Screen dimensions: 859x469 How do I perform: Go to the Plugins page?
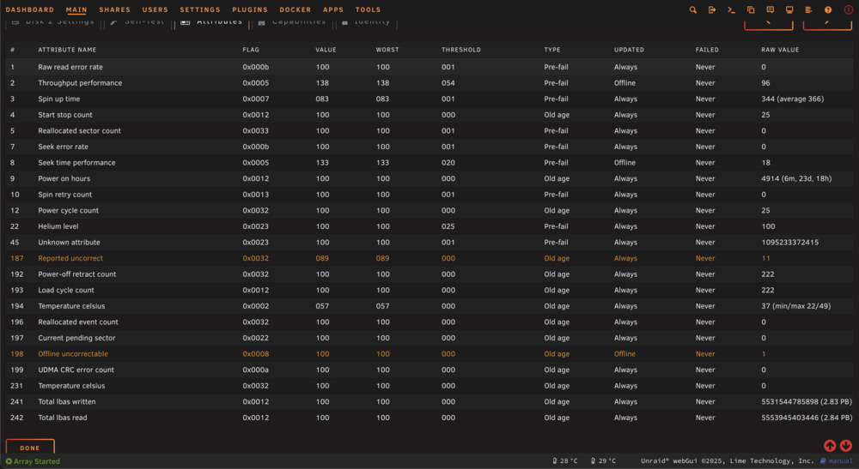click(x=250, y=9)
